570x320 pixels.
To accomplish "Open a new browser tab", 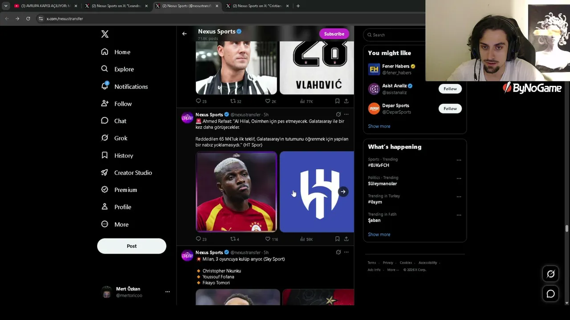I will click(x=298, y=6).
